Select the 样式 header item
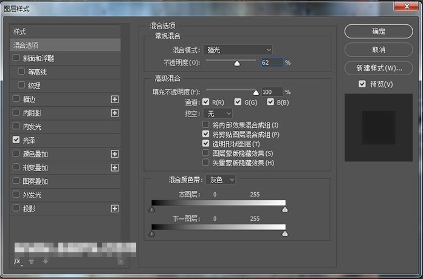The image size is (423, 279). click(65, 32)
